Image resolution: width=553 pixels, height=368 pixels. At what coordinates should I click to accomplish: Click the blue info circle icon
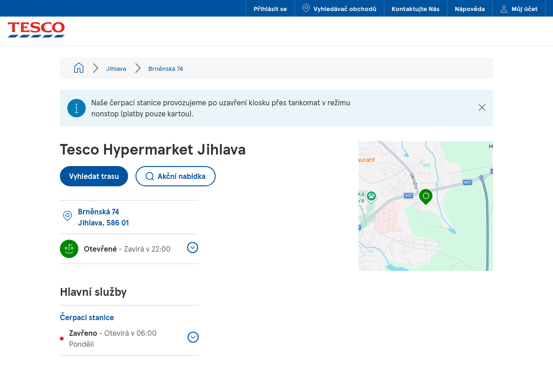click(76, 108)
